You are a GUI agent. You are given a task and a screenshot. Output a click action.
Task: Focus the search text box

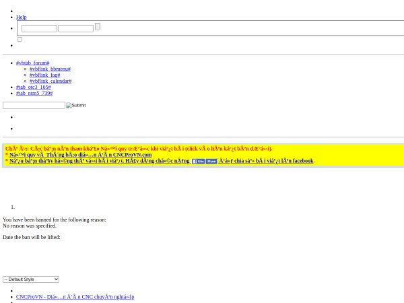(34, 106)
